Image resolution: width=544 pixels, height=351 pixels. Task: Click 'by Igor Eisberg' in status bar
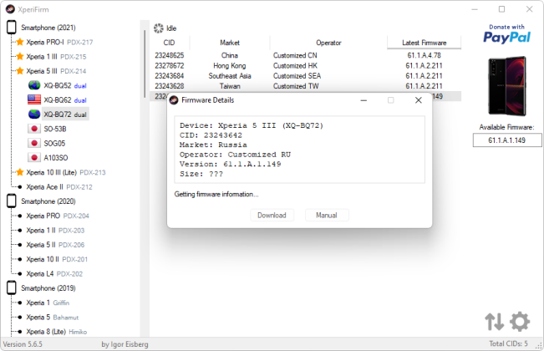coord(125,344)
